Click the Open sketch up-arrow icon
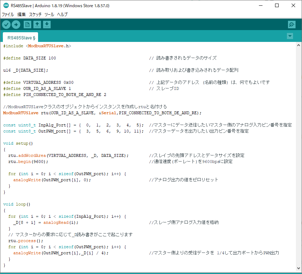 coord(37,24)
